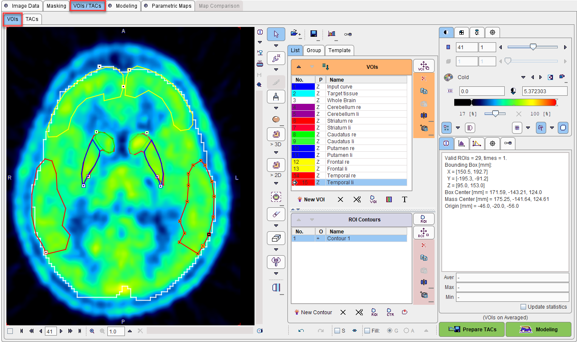Switch to the TACs sub-tab
Viewport: 577px width, 342px height.
pyautogui.click(x=32, y=19)
